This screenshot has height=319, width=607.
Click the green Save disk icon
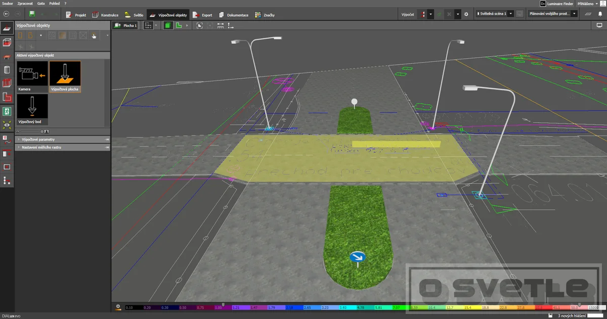(32, 14)
